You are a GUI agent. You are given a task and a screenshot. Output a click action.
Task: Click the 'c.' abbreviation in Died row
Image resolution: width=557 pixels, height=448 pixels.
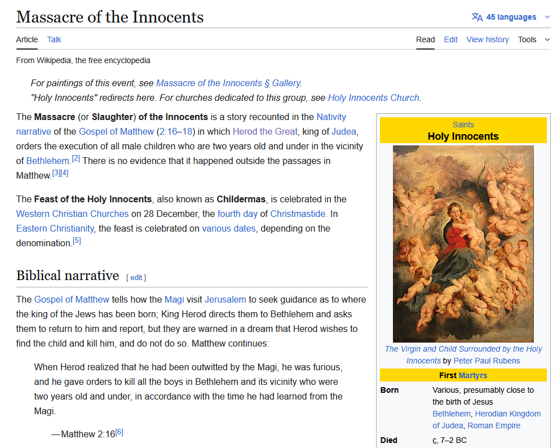click(436, 440)
